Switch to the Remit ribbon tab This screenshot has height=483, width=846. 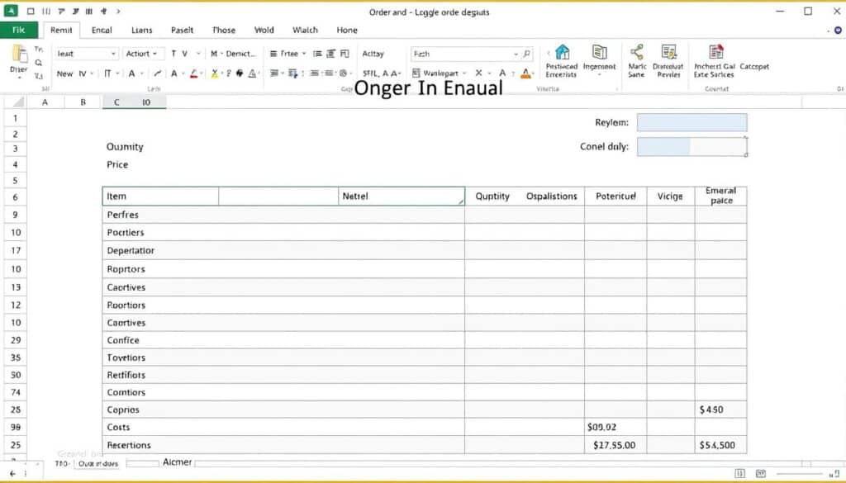click(61, 31)
